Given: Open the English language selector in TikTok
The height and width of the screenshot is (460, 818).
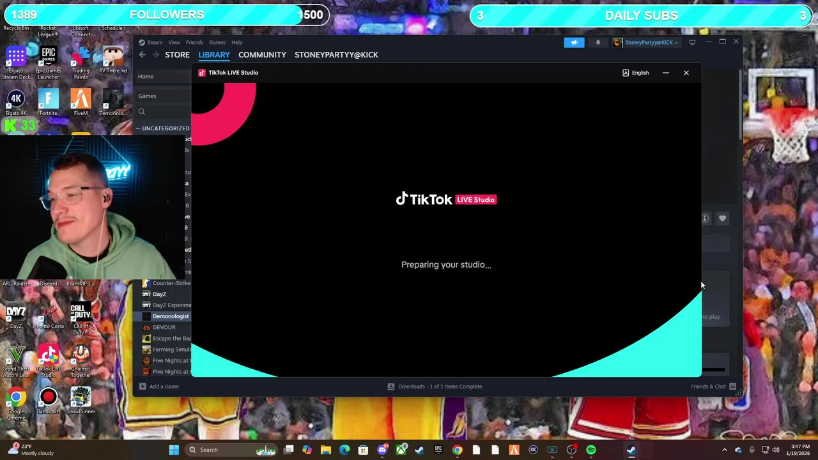Looking at the screenshot, I should [636, 73].
